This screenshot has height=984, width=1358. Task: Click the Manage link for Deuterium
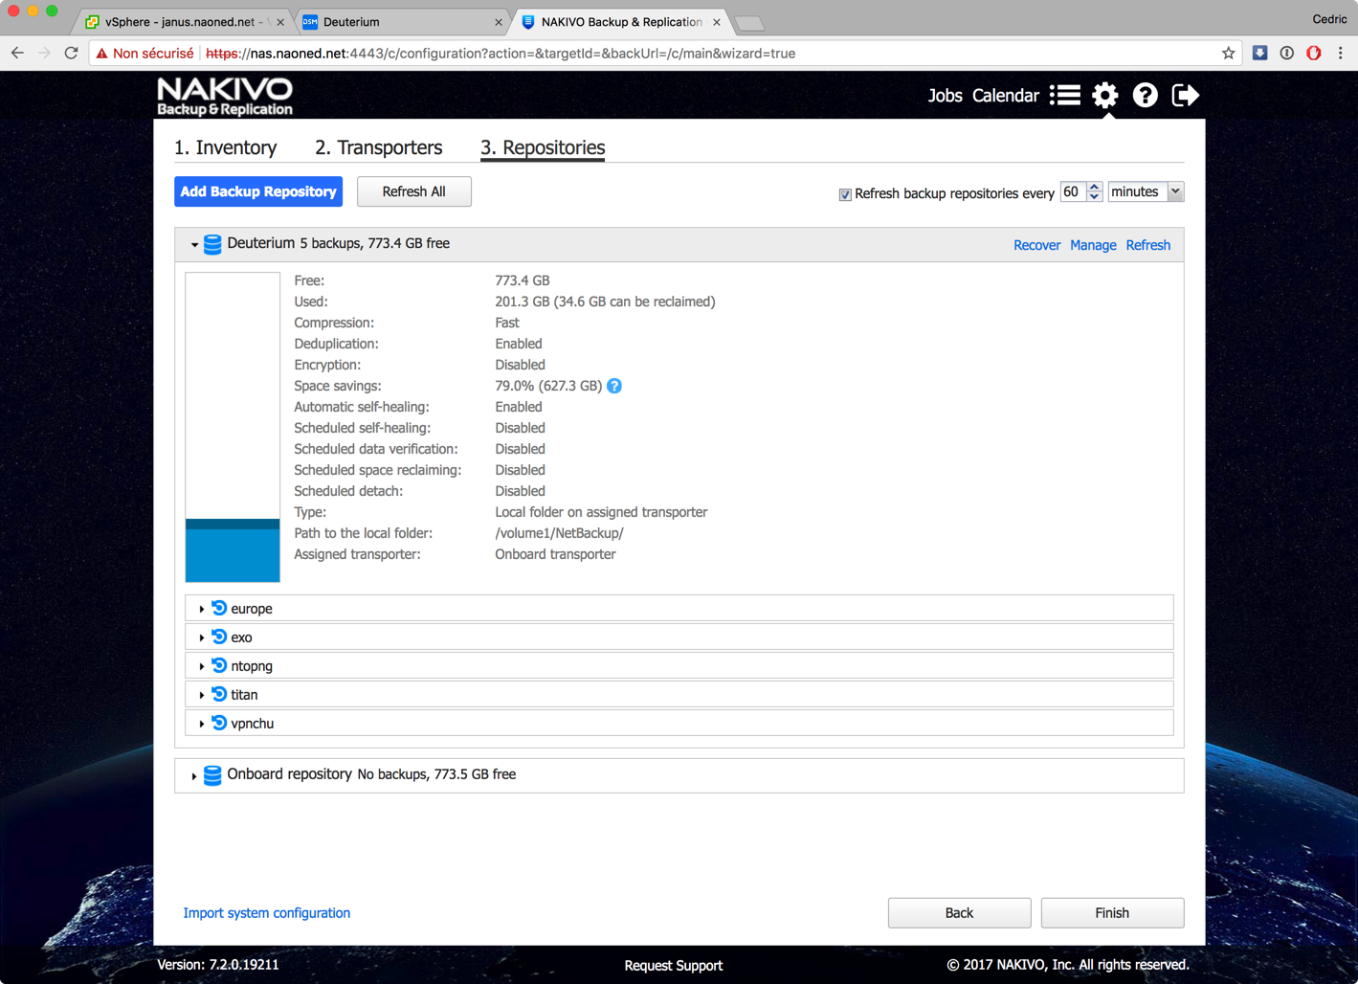tap(1093, 245)
